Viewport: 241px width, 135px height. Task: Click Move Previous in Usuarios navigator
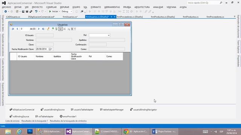tap(17, 29)
